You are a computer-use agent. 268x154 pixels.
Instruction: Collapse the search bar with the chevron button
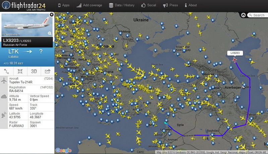point(244,15)
